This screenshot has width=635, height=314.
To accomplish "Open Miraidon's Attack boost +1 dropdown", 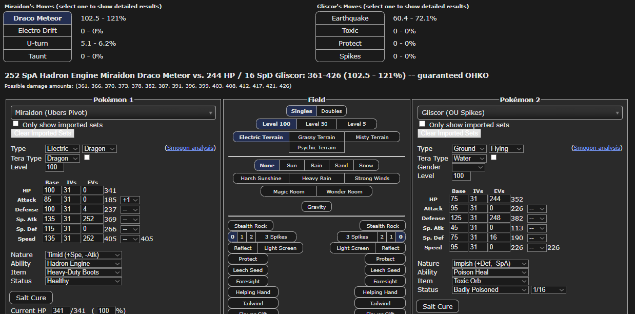I will [130, 200].
